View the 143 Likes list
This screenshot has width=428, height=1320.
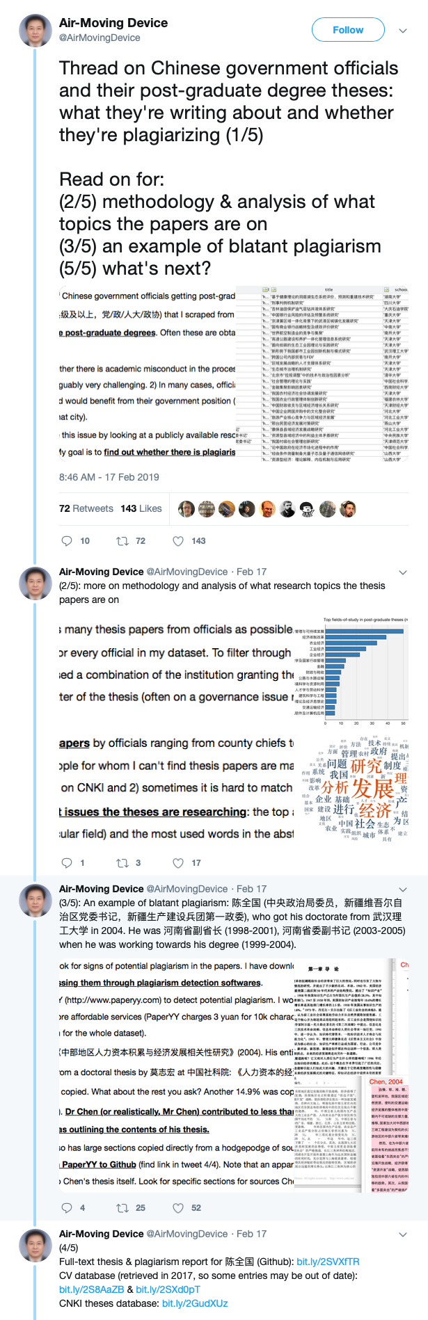pyautogui.click(x=141, y=508)
